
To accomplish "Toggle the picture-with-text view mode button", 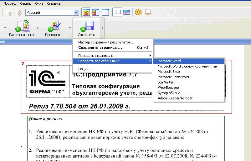I will point(95,13).
